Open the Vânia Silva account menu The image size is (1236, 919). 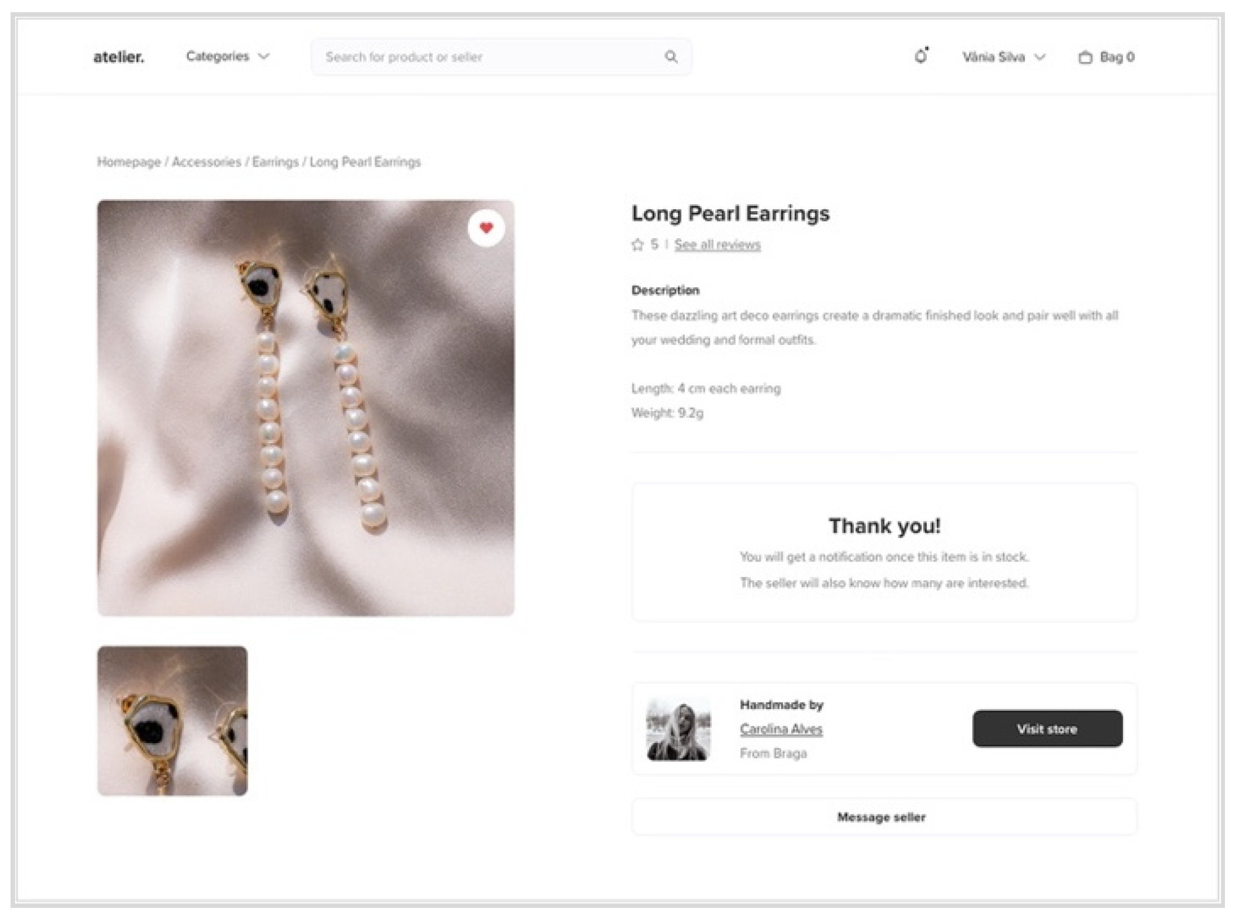(1003, 57)
